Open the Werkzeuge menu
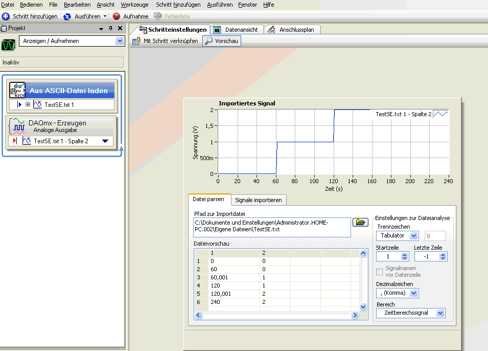 tap(134, 5)
